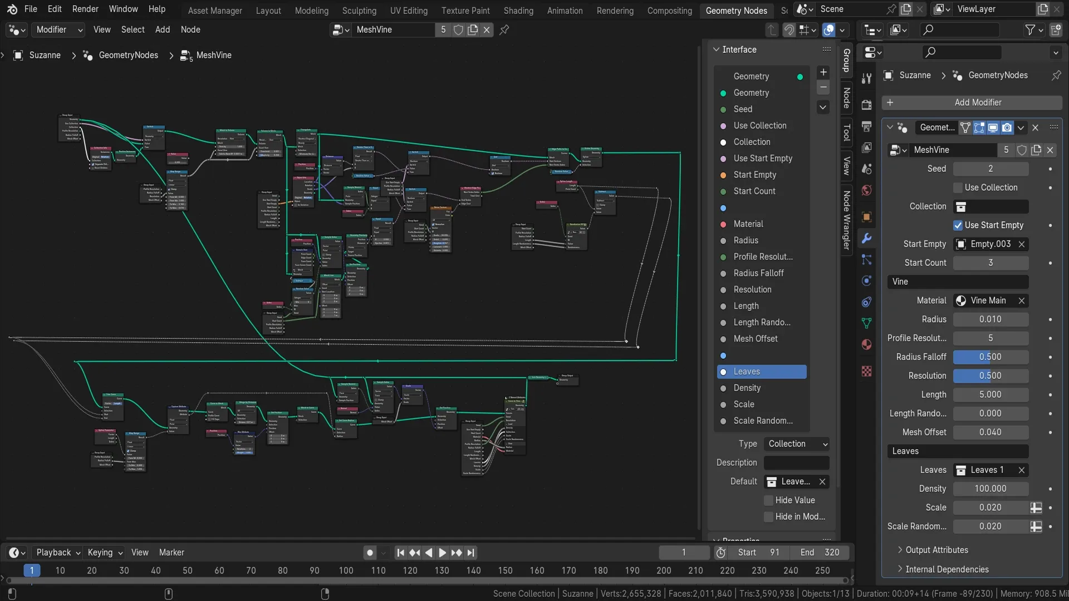Open the Render properties tab
1069x601 pixels.
(866, 104)
